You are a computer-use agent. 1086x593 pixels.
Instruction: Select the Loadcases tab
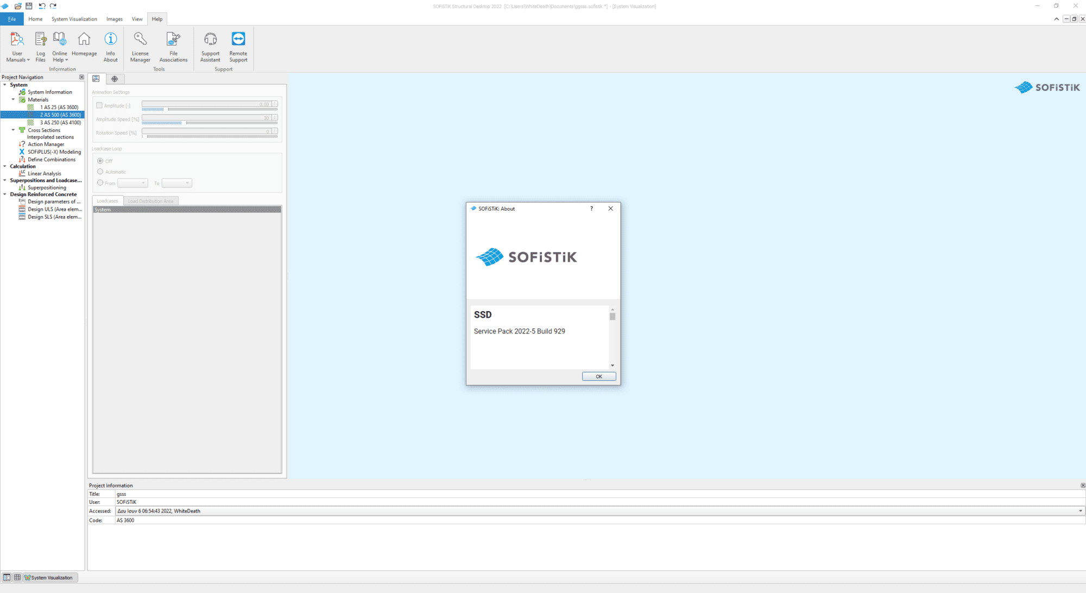click(108, 201)
